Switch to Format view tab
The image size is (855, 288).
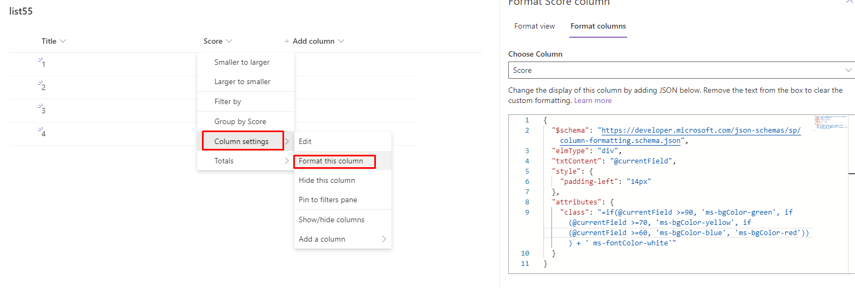click(x=535, y=26)
